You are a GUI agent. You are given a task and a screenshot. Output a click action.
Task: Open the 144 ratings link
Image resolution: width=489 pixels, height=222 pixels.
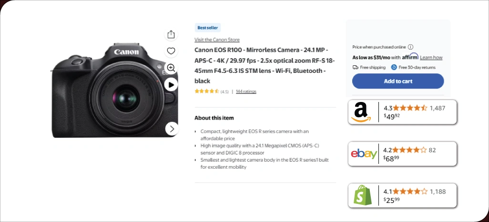coord(246,91)
